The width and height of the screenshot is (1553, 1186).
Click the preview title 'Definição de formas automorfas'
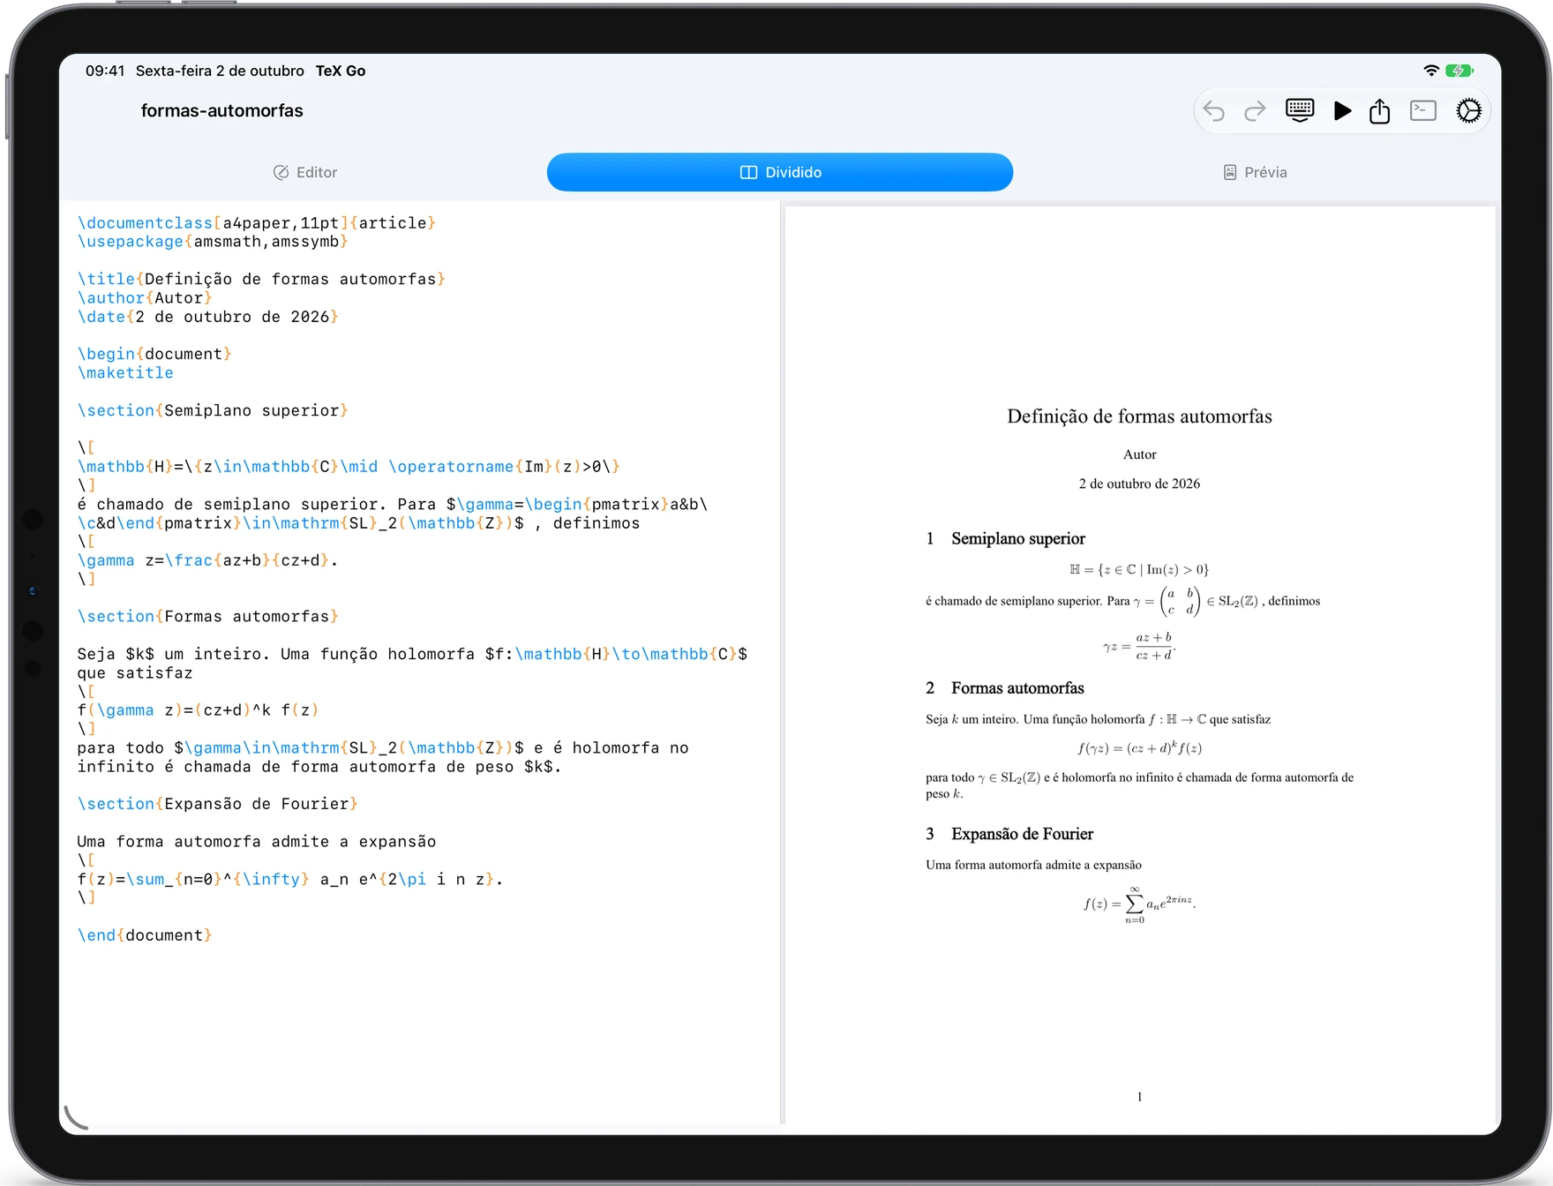coord(1139,417)
